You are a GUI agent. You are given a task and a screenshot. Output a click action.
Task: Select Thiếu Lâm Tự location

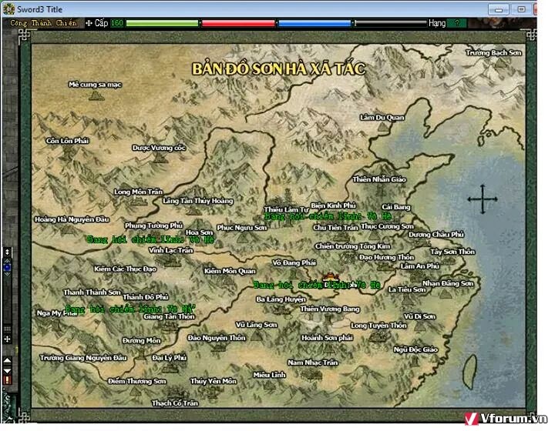[286, 209]
